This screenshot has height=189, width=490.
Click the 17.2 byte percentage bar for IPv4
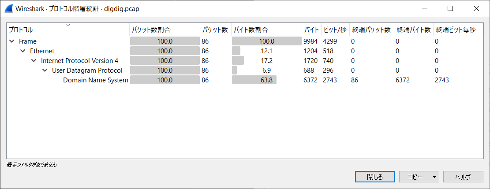tap(266, 61)
